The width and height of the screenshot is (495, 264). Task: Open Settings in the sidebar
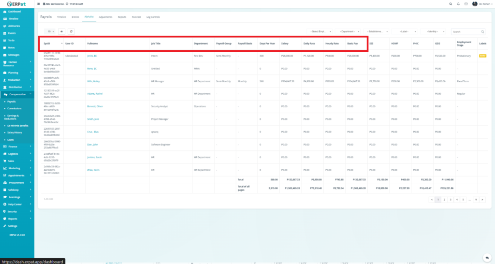click(13, 226)
